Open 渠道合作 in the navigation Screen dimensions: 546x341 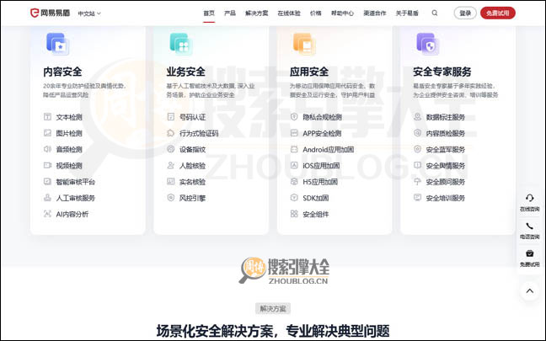click(375, 13)
